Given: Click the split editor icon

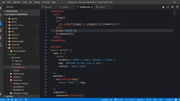Looking at the screenshot, I should 177,7.
